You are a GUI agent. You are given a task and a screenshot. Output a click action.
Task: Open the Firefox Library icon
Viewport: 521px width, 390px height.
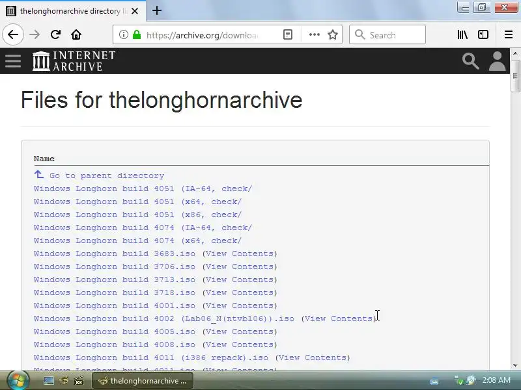(x=462, y=34)
